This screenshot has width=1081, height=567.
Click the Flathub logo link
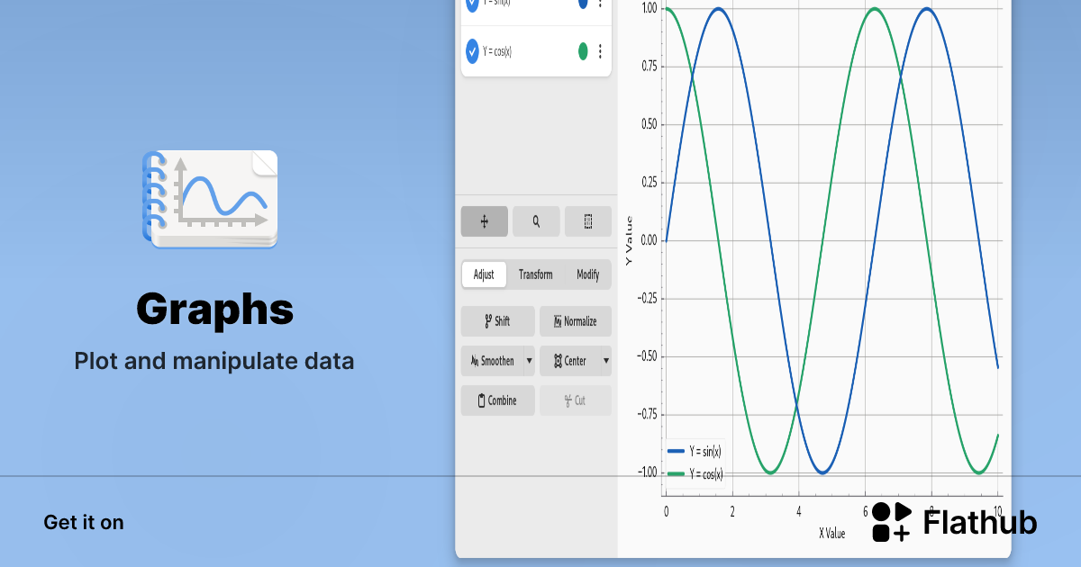tap(955, 522)
